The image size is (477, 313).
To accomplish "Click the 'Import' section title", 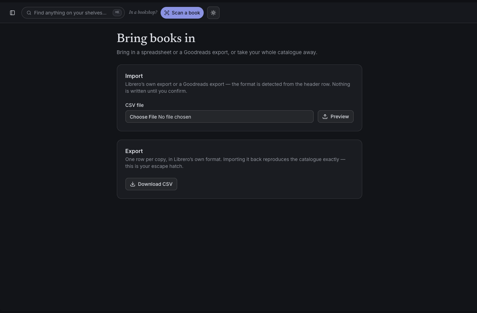I will (x=134, y=76).
